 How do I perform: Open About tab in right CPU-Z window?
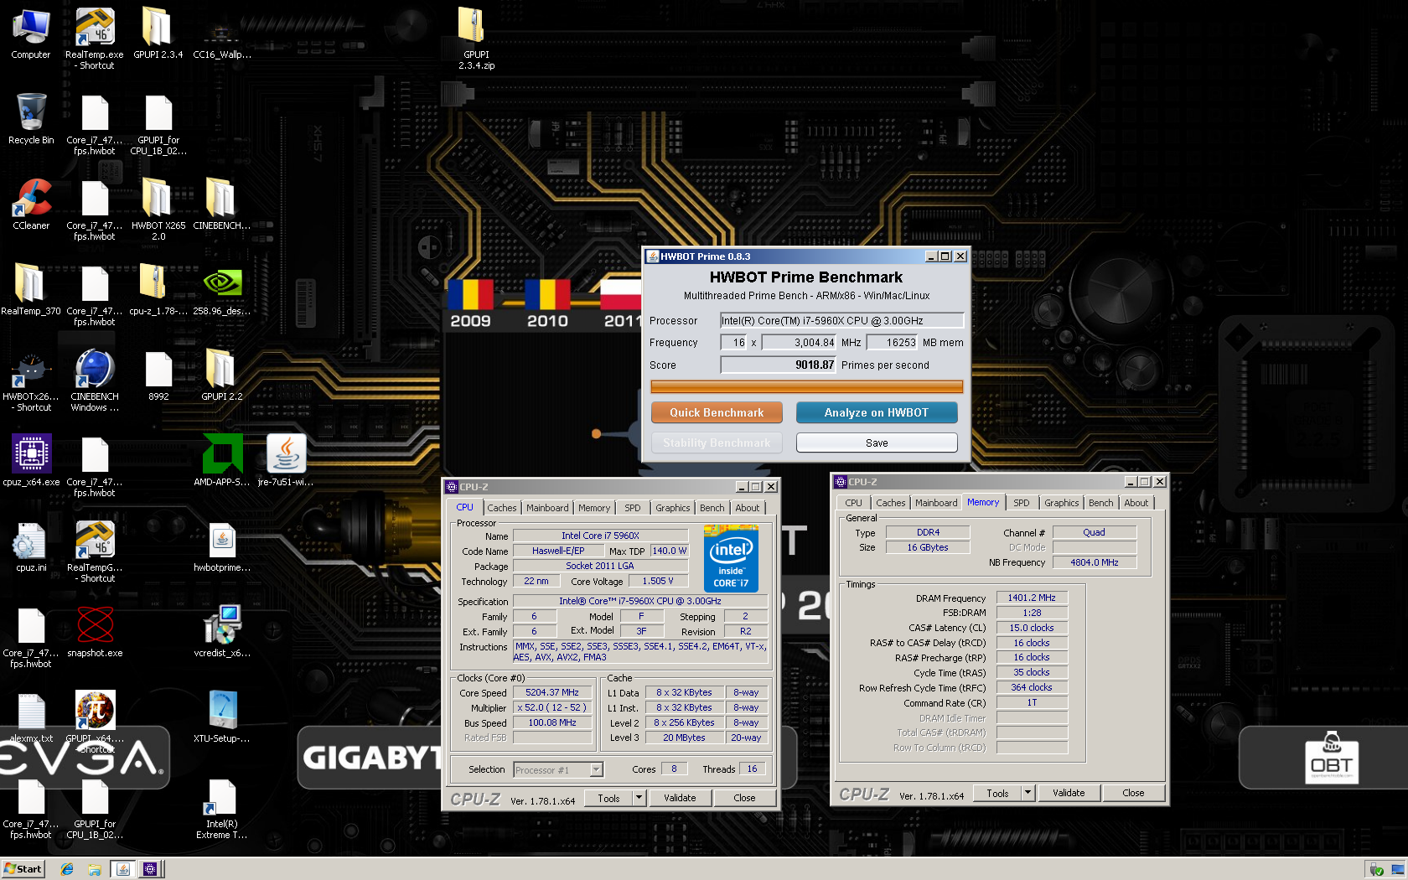(x=1136, y=503)
